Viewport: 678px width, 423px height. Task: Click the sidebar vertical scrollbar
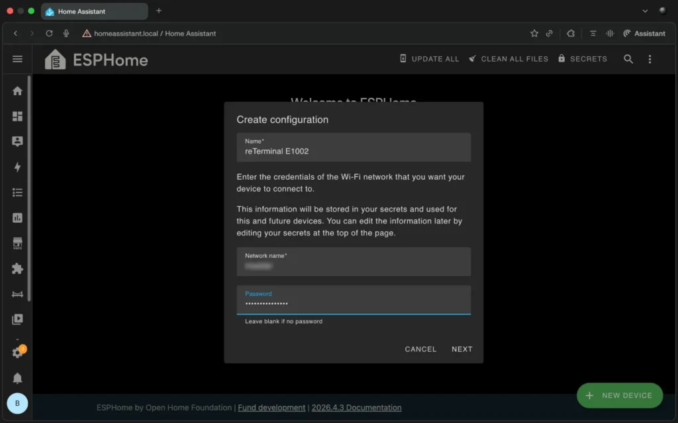(x=29, y=188)
